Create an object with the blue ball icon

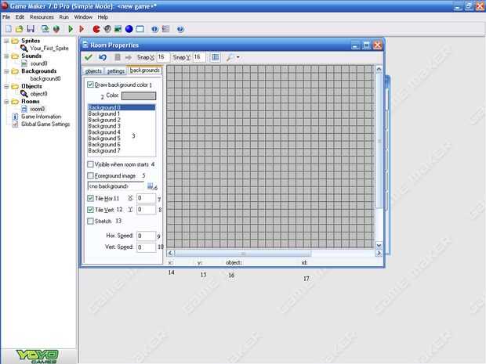pos(129,29)
